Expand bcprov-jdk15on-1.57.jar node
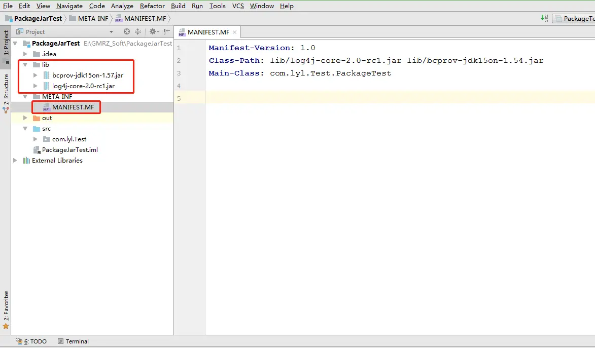Screen dimensions: 595x348 pos(36,75)
